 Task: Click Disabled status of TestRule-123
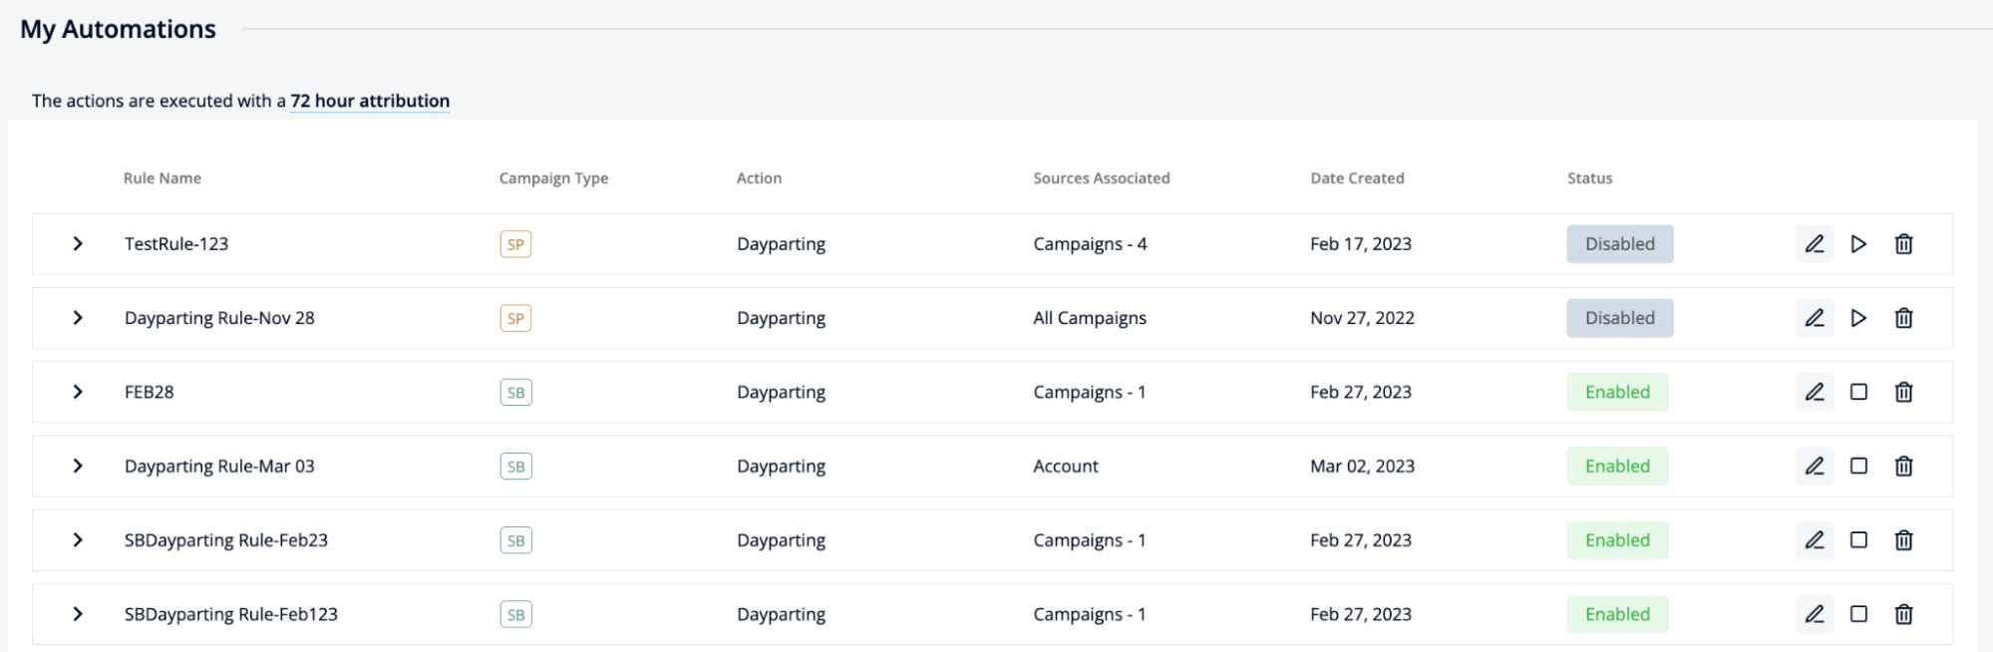[x=1620, y=244]
